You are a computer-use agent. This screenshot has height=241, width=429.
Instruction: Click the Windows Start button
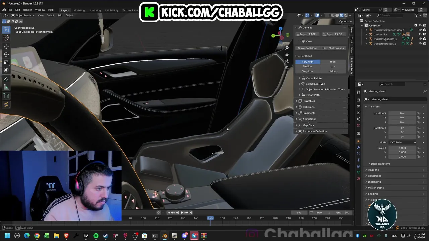[7, 236]
